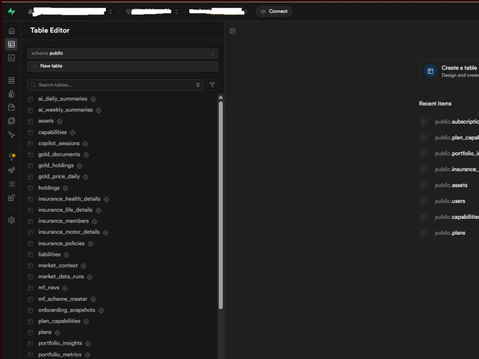Open Project Settings gear icon
Screen dimensions: 479x359
[11, 220]
